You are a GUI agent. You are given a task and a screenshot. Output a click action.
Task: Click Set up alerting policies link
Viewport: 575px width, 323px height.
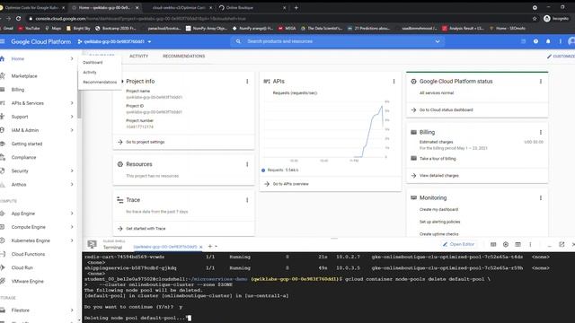(439, 222)
